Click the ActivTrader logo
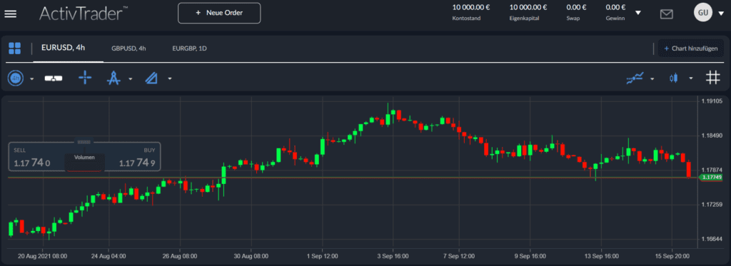 pyautogui.click(x=83, y=13)
